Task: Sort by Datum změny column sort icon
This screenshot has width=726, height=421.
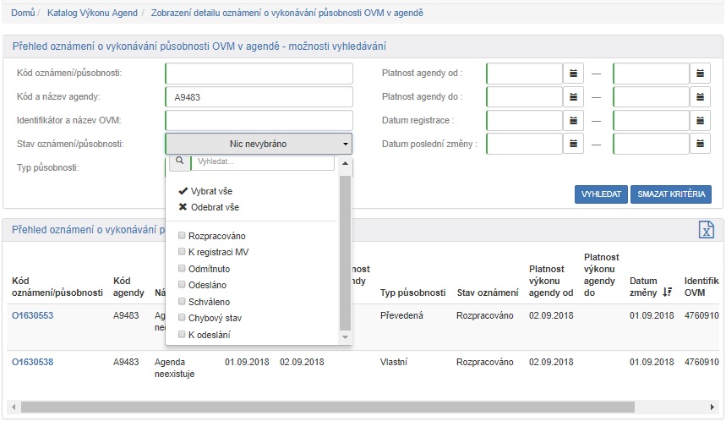Action: click(x=667, y=292)
